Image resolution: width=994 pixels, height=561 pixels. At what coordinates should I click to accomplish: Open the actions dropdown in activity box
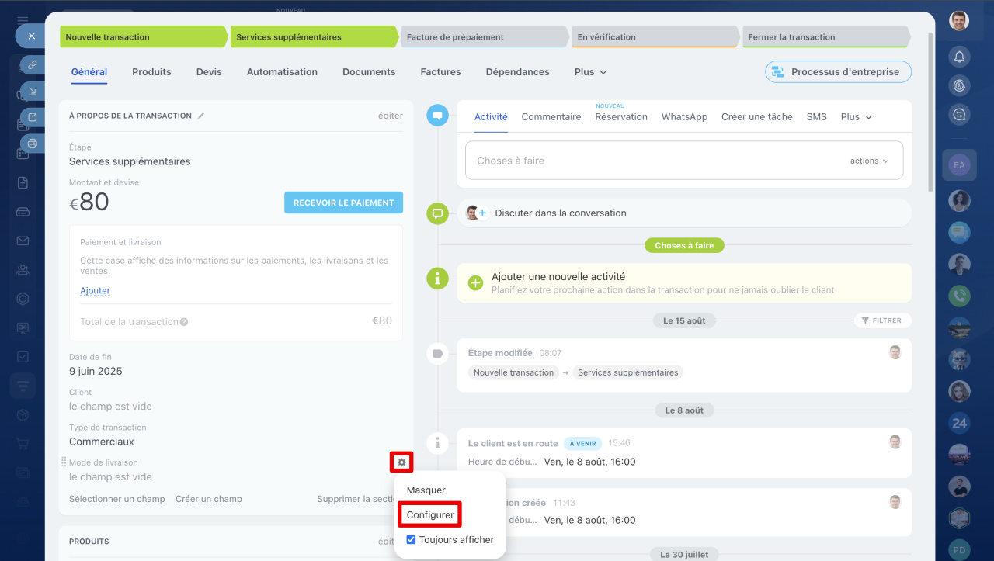[x=869, y=161]
